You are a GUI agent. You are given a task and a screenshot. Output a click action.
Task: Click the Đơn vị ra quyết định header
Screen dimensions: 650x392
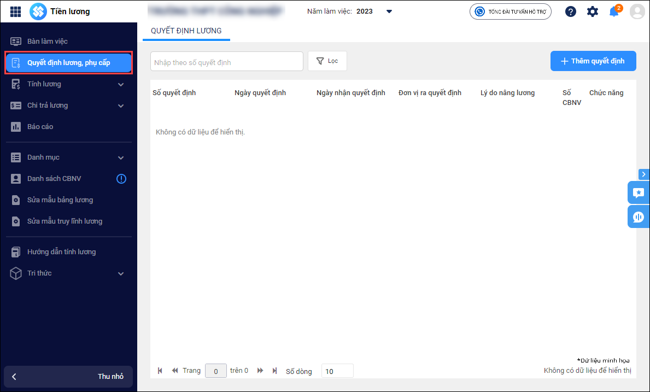[430, 93]
